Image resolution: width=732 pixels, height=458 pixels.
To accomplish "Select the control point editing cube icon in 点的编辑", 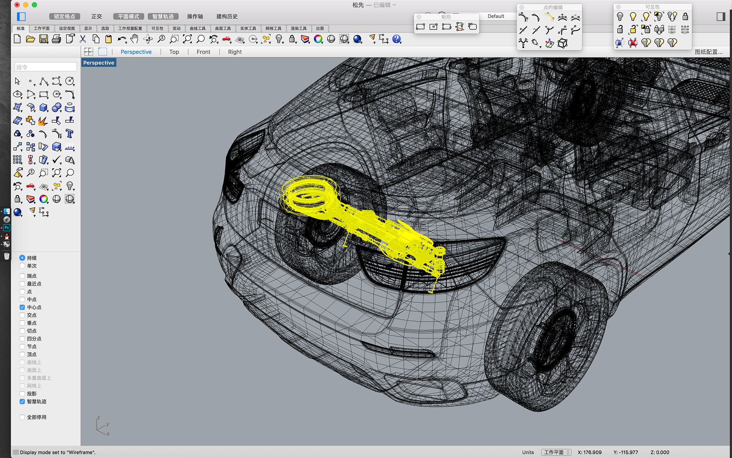I will [563, 43].
